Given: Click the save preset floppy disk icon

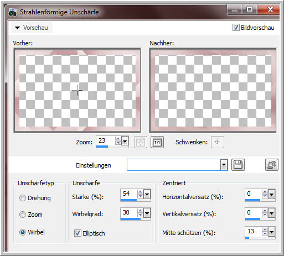Looking at the screenshot, I should pos(238,165).
